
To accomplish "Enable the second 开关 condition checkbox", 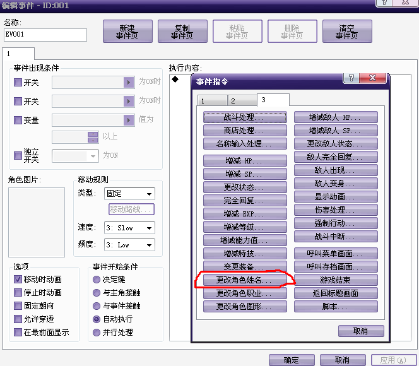I will (18, 101).
